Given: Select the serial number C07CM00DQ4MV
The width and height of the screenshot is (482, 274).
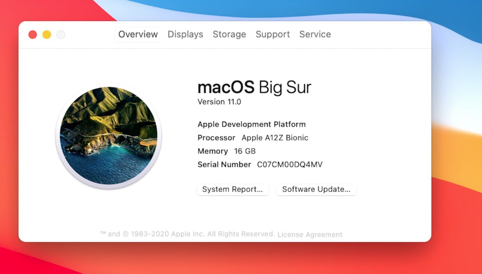Looking at the screenshot, I should [x=290, y=164].
